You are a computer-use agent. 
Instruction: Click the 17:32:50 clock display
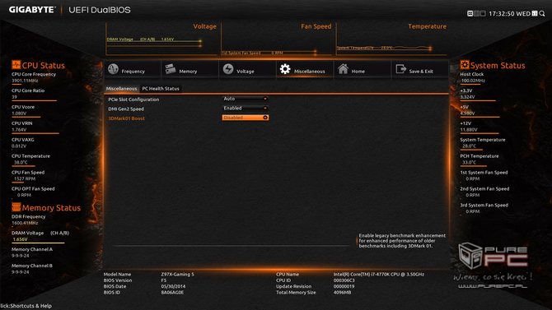pos(502,14)
